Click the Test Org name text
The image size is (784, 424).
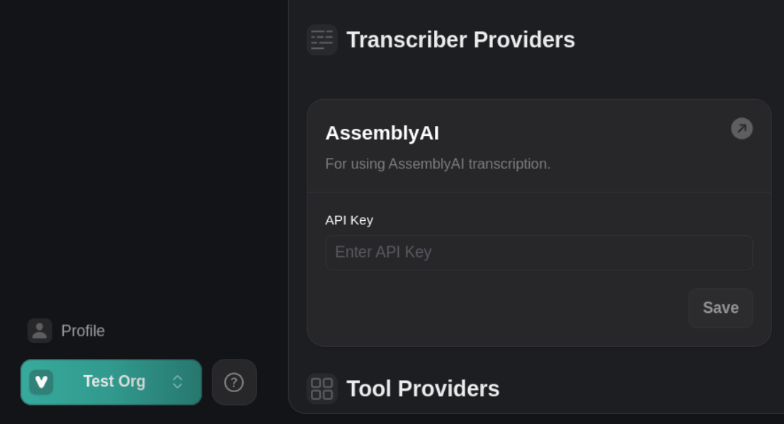point(114,382)
